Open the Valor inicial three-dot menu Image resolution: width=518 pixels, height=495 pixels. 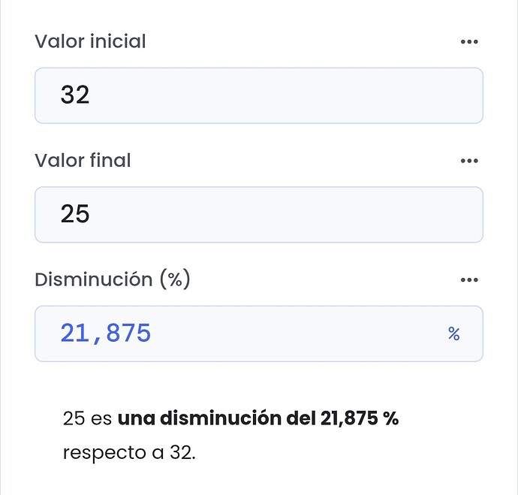[469, 42]
